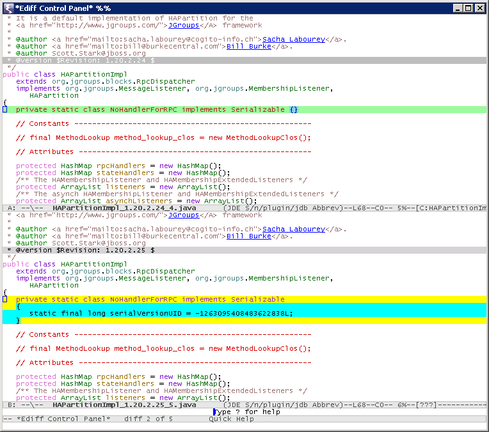Close the Ediff Control Panel window
Viewport: 489px width, 432px height.
tap(480, 8)
